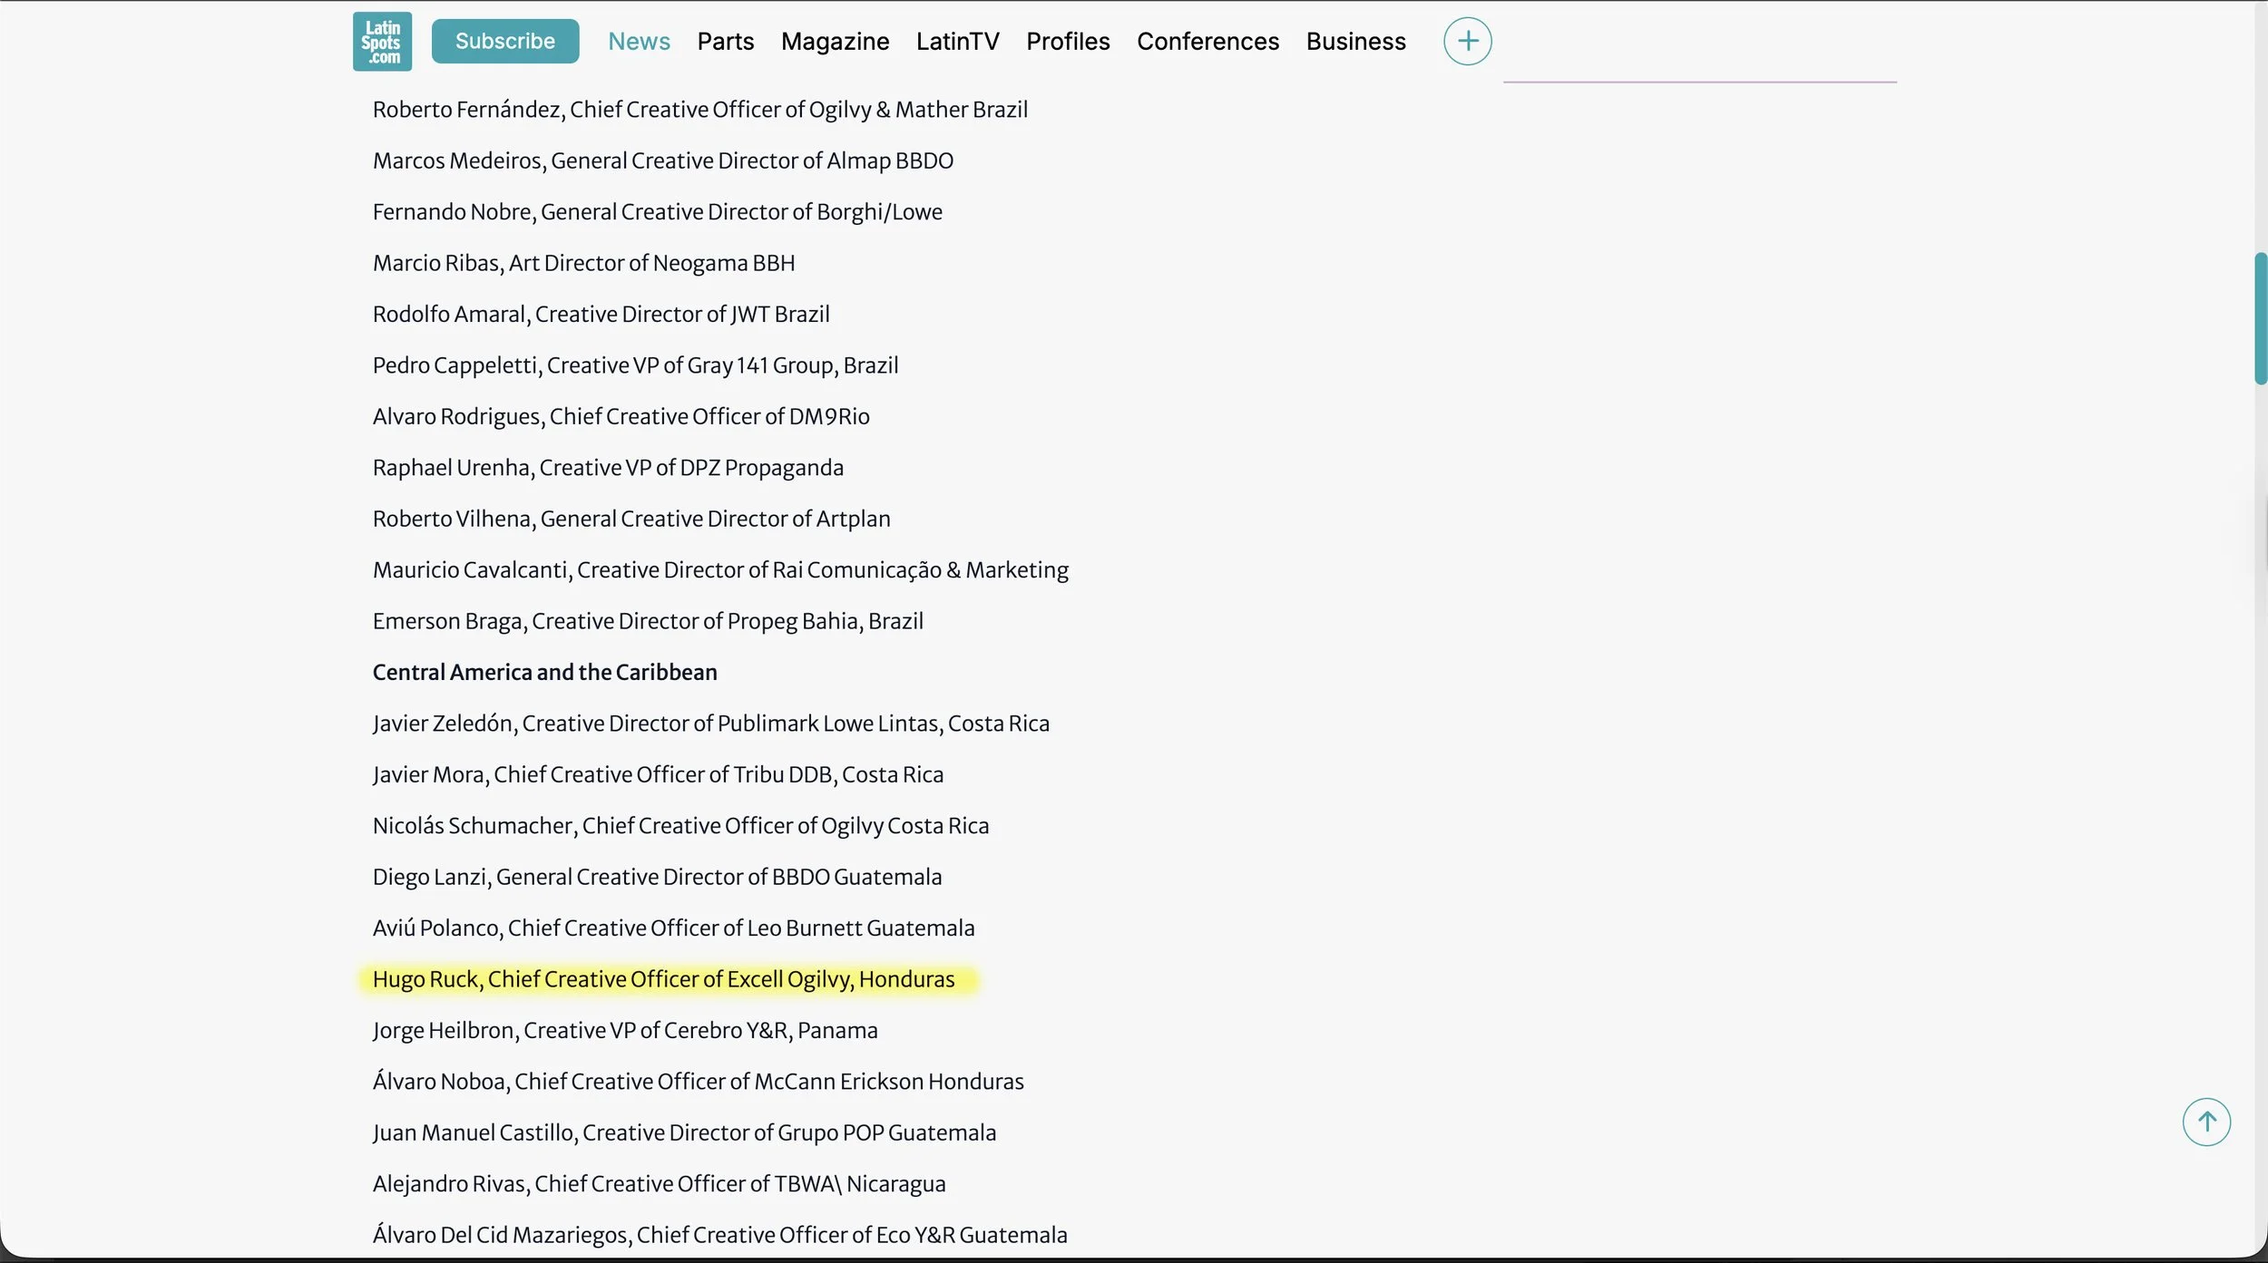Select the Javier Mora Tribu DDB line
Screen dimensions: 2268x1263
[658, 775]
